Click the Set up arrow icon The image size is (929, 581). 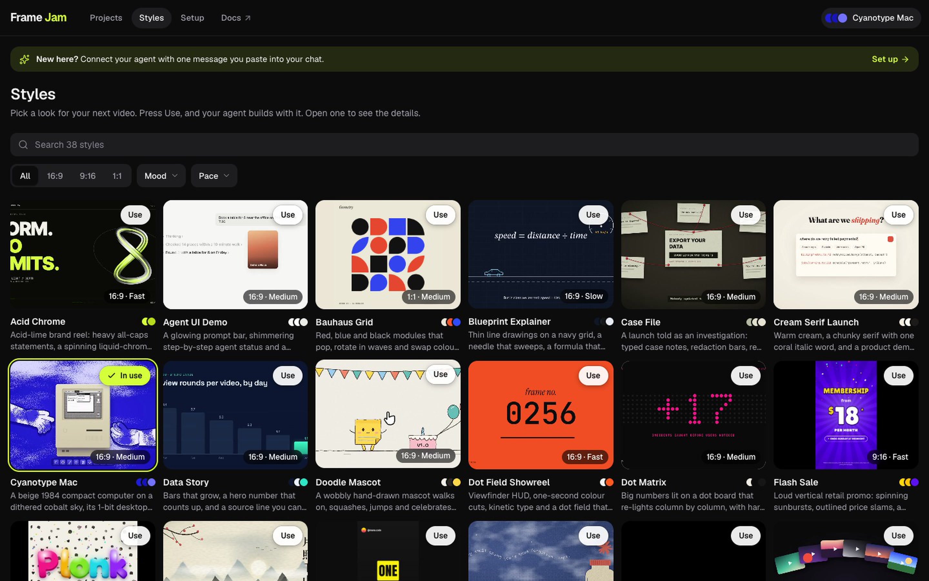click(x=905, y=59)
